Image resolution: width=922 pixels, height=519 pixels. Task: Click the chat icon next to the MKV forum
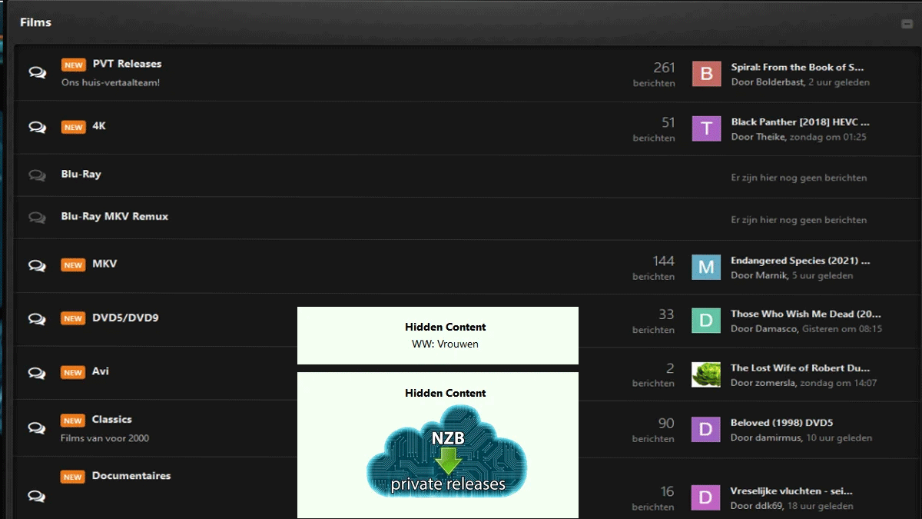pyautogui.click(x=37, y=265)
